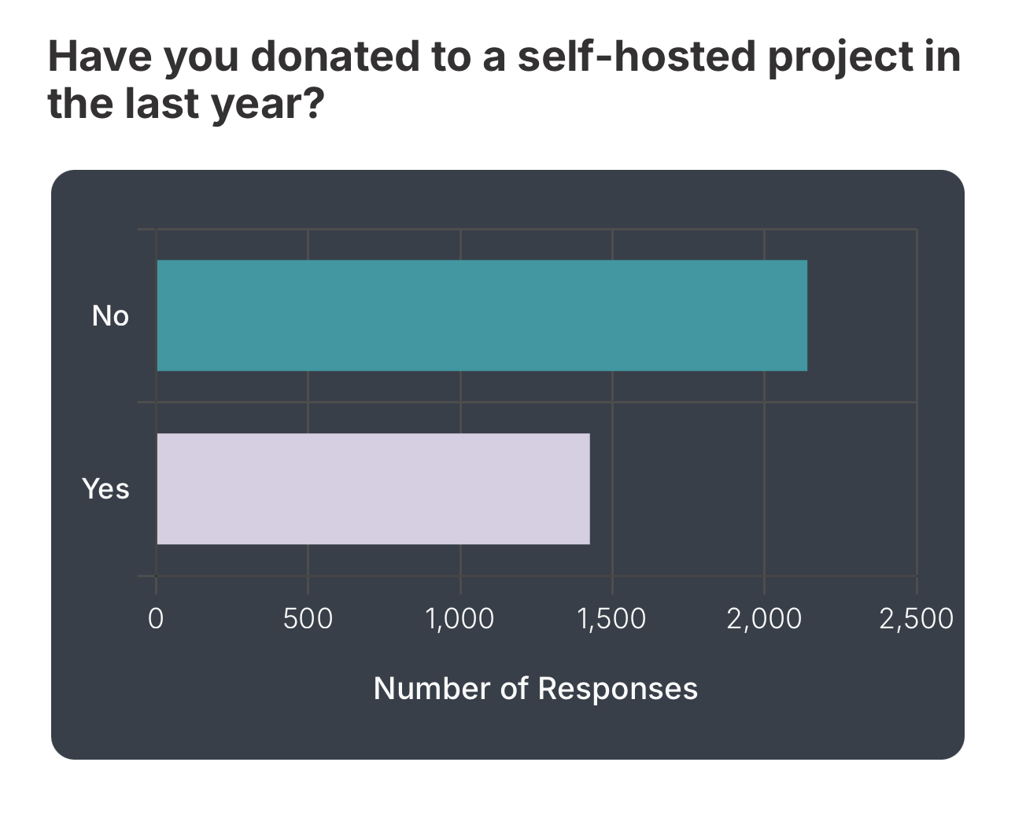Select the No axis label
Image resolution: width=1015 pixels, height=821 pixels.
110,316
